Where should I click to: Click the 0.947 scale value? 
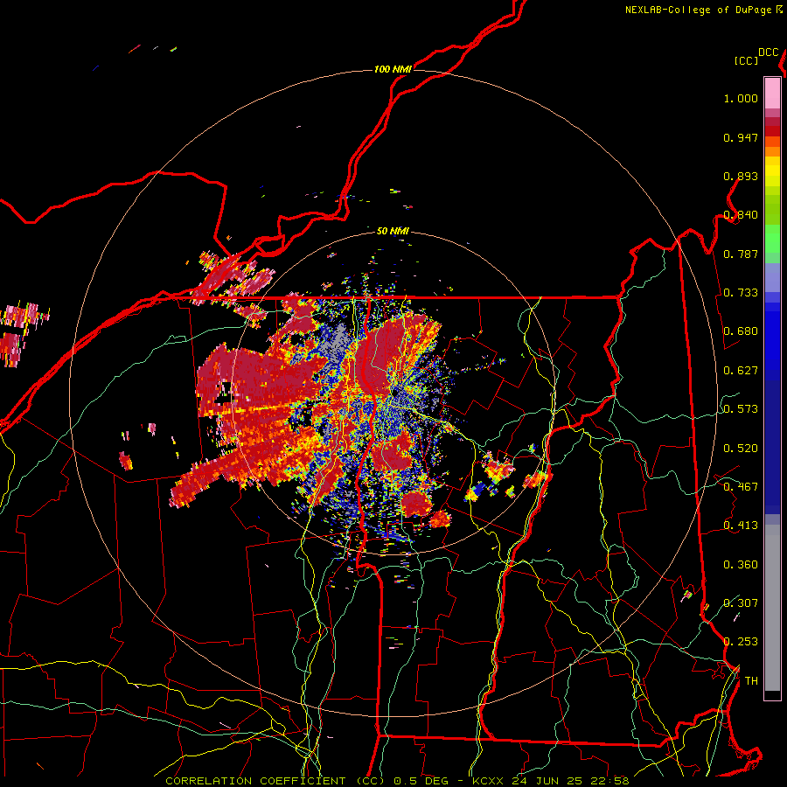741,137
